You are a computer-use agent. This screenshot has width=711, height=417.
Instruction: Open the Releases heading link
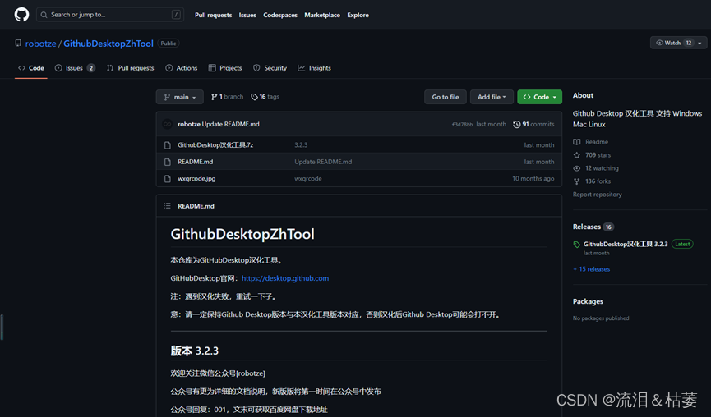tap(586, 227)
